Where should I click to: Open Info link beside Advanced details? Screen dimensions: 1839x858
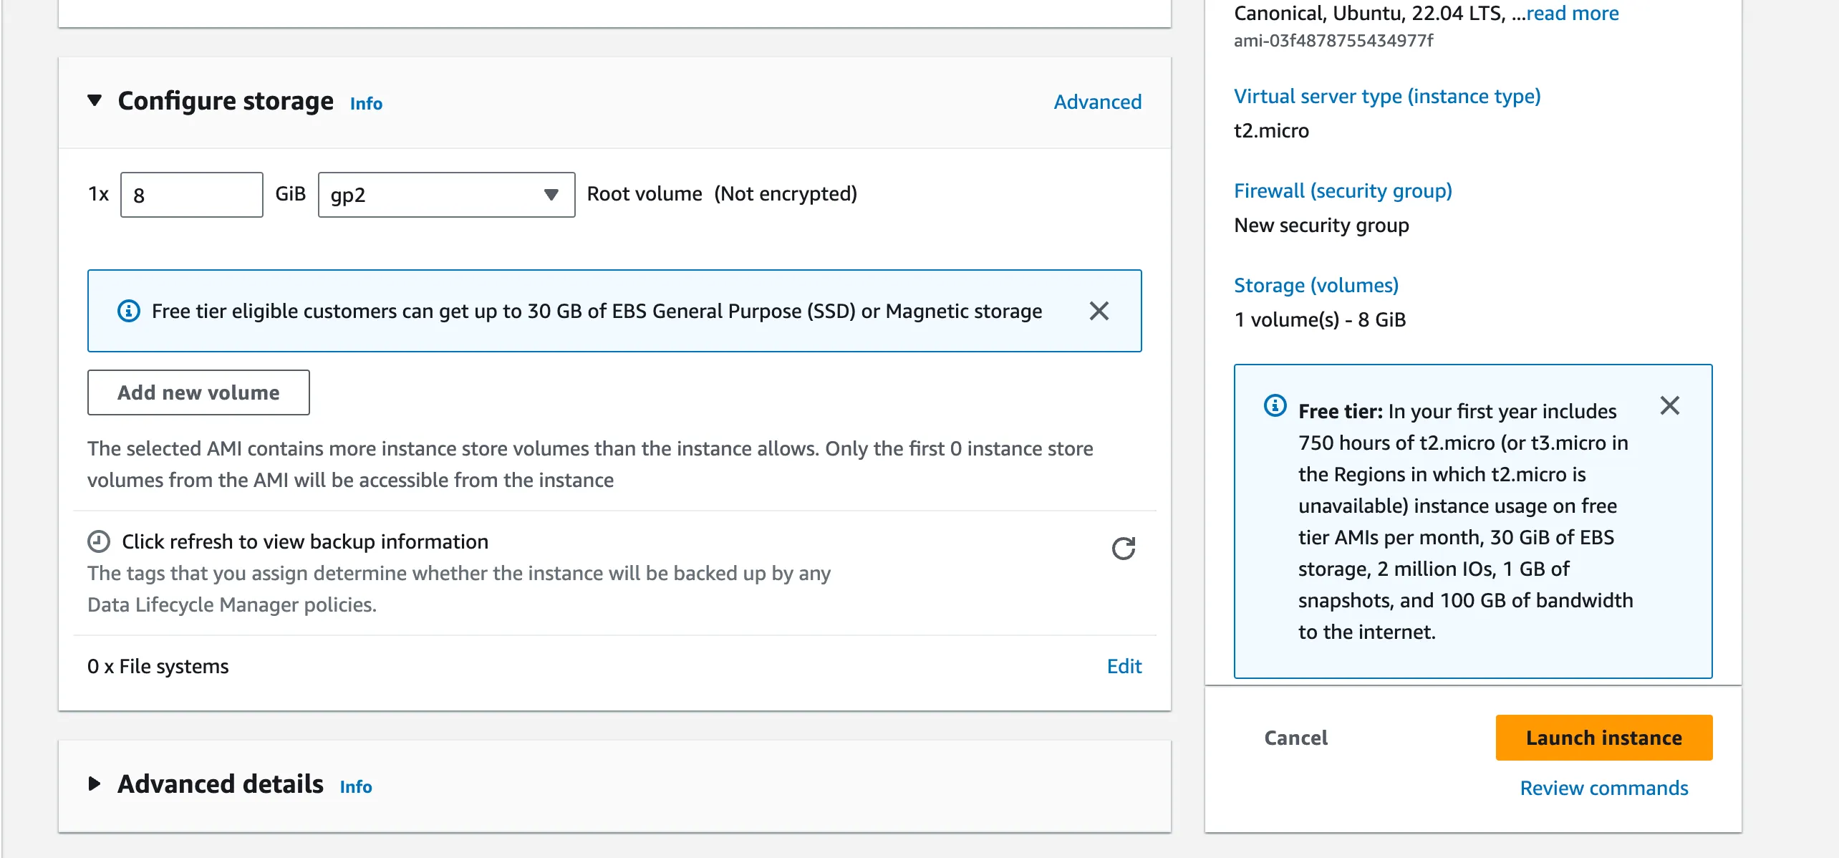click(356, 787)
